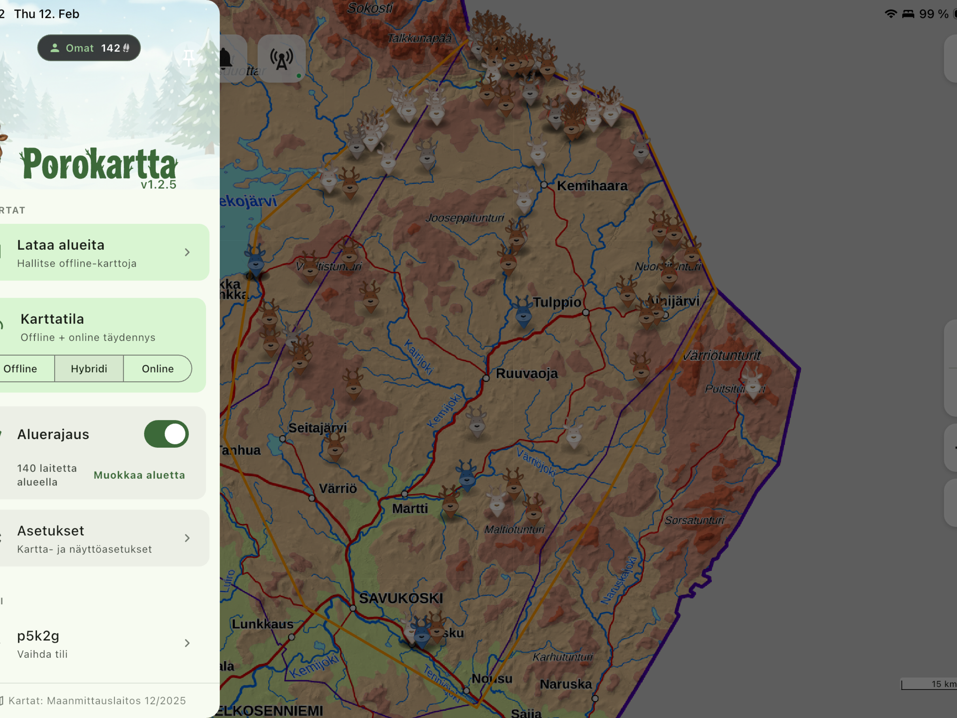Viewport: 957px width, 718px height.
Task: Open Lataa alueita via its chevron
Action: (x=187, y=252)
